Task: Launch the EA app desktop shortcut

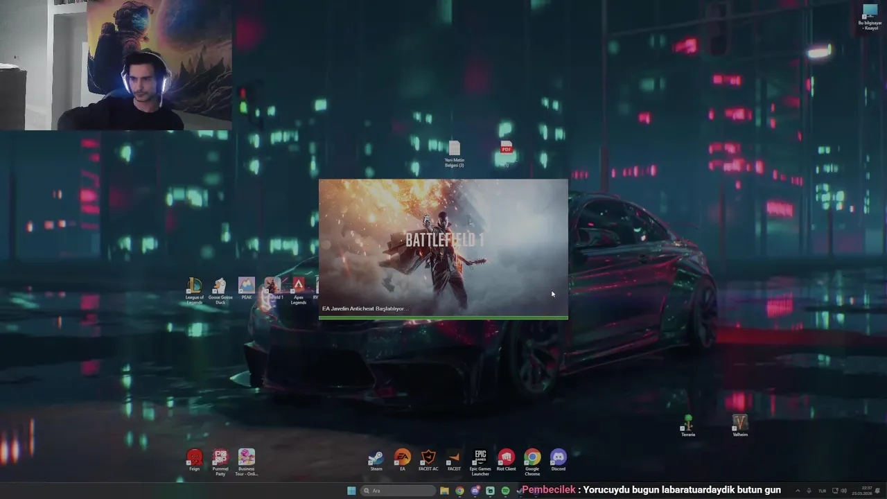Action: [x=403, y=460]
